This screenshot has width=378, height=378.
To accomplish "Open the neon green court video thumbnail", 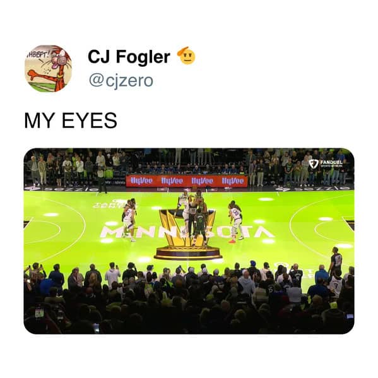I will click(189, 241).
